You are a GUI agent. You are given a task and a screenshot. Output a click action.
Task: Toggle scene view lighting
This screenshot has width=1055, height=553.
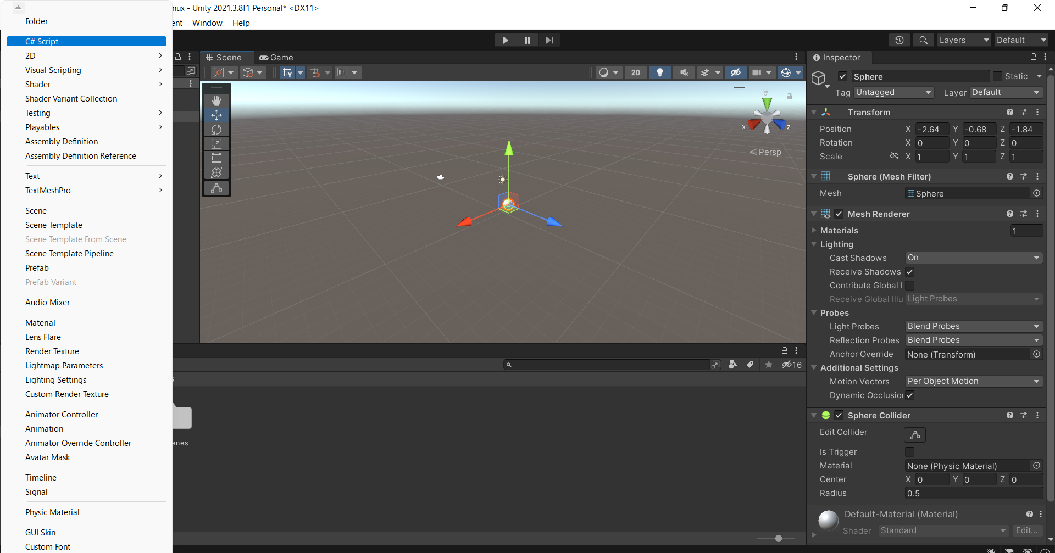click(659, 72)
